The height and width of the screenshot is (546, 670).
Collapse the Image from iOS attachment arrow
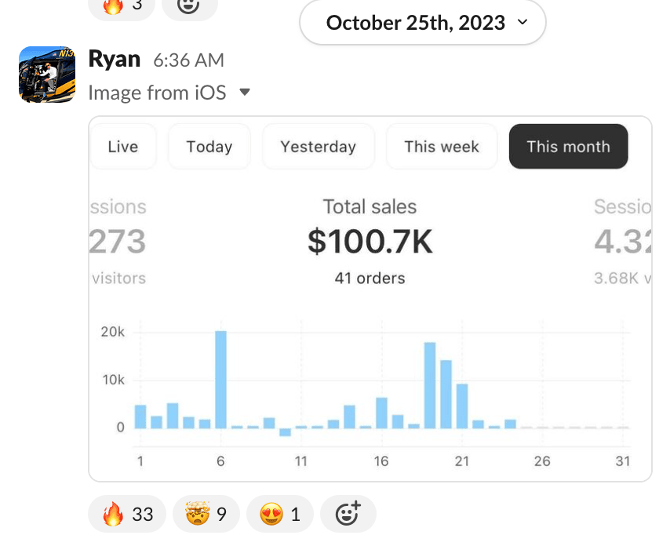[x=245, y=93]
